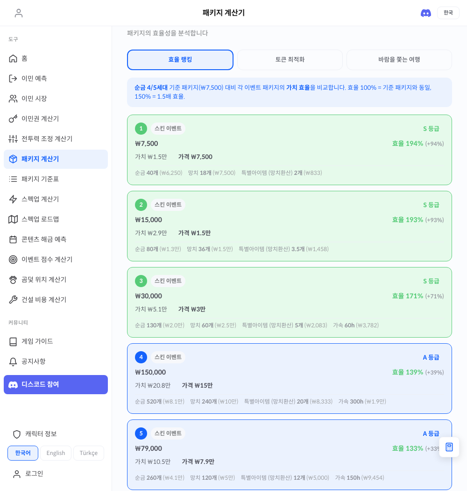Image resolution: width=467 pixels, height=491 pixels.
Task: Switch language to Türkçe
Action: (89, 453)
